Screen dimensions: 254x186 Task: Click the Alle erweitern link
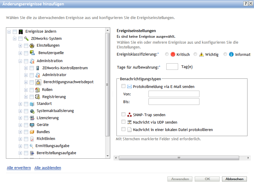click(x=19, y=168)
